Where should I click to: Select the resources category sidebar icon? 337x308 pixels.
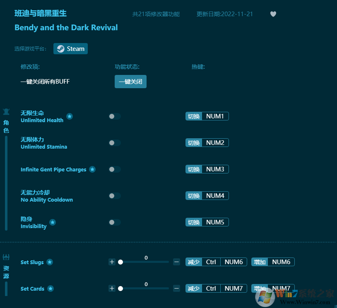click(6, 257)
